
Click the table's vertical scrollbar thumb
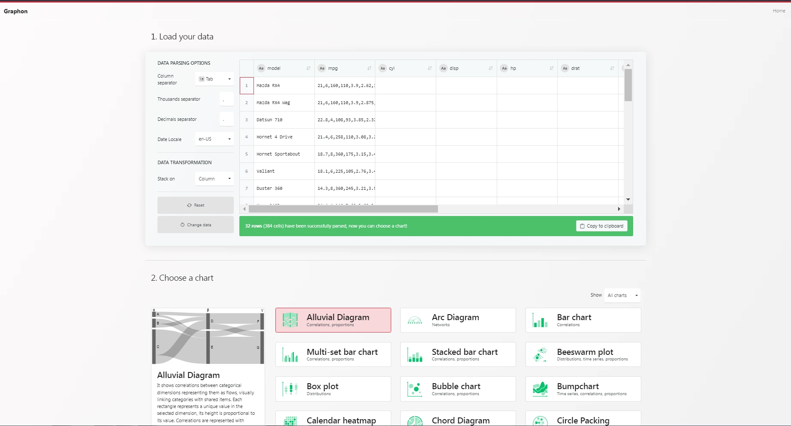coord(628,85)
